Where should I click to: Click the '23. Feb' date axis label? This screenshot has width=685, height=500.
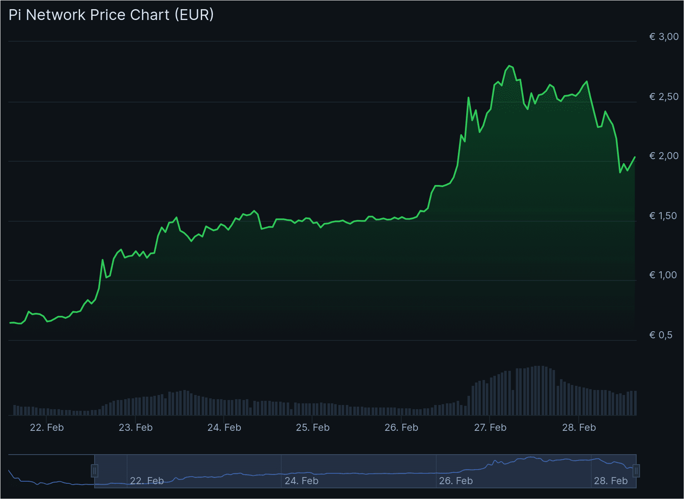136,428
